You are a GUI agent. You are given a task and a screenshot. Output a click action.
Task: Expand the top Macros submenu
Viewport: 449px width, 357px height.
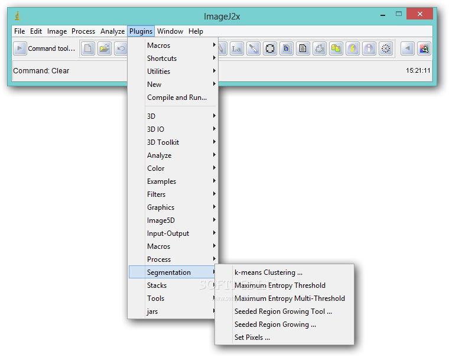click(173, 46)
